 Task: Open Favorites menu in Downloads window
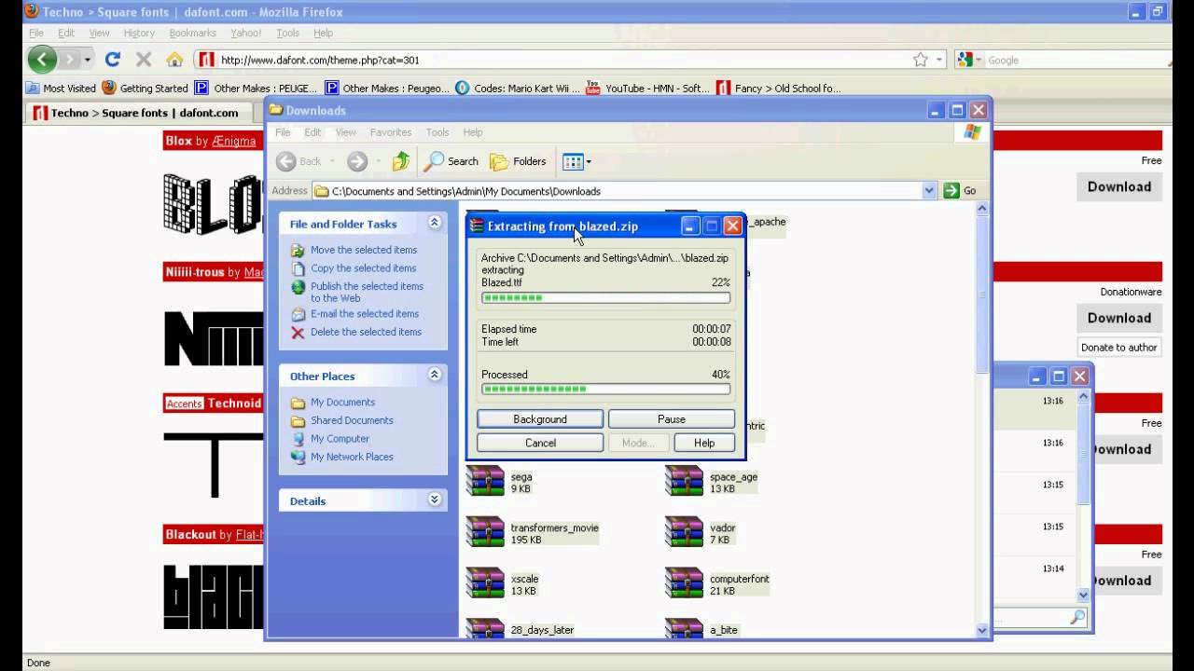(x=391, y=132)
